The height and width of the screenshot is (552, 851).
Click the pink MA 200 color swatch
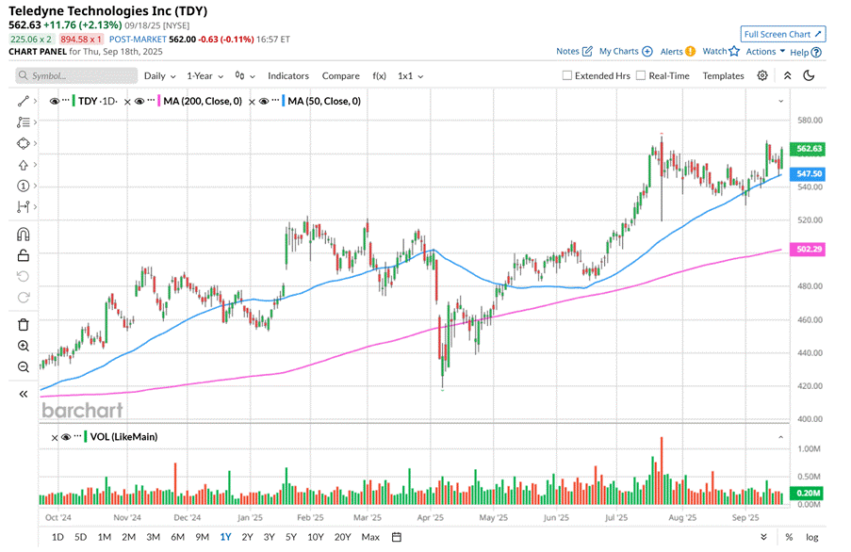158,101
